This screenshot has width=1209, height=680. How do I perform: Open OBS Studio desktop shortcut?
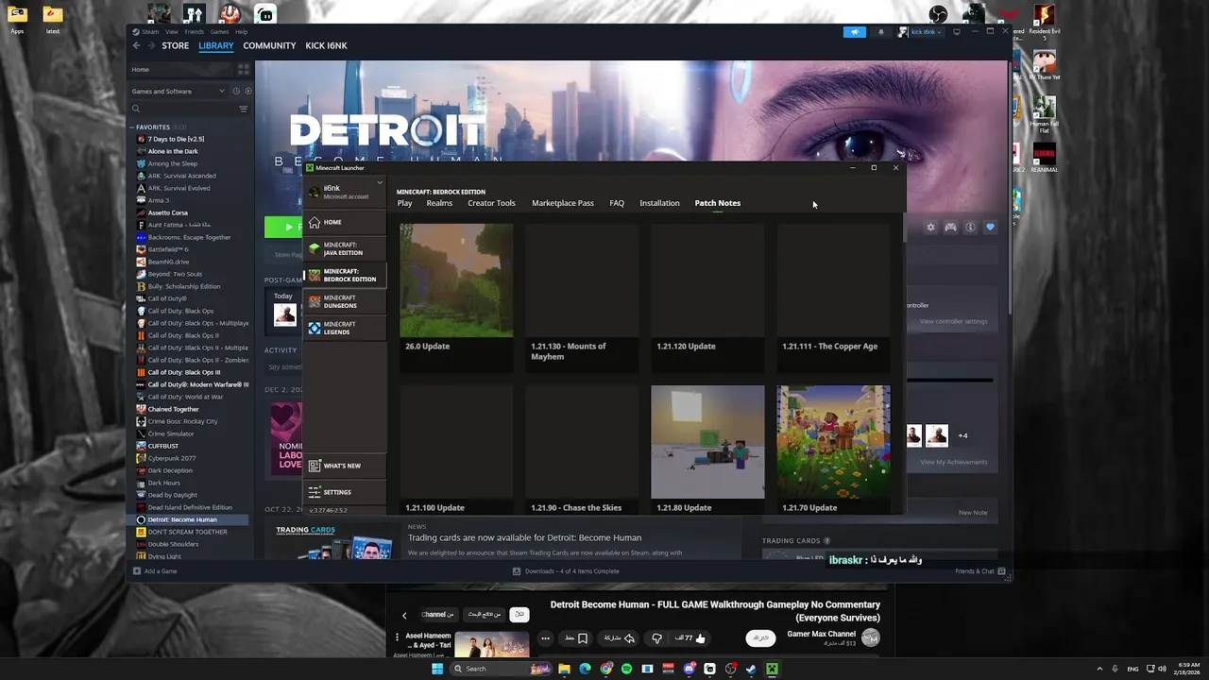click(x=938, y=14)
